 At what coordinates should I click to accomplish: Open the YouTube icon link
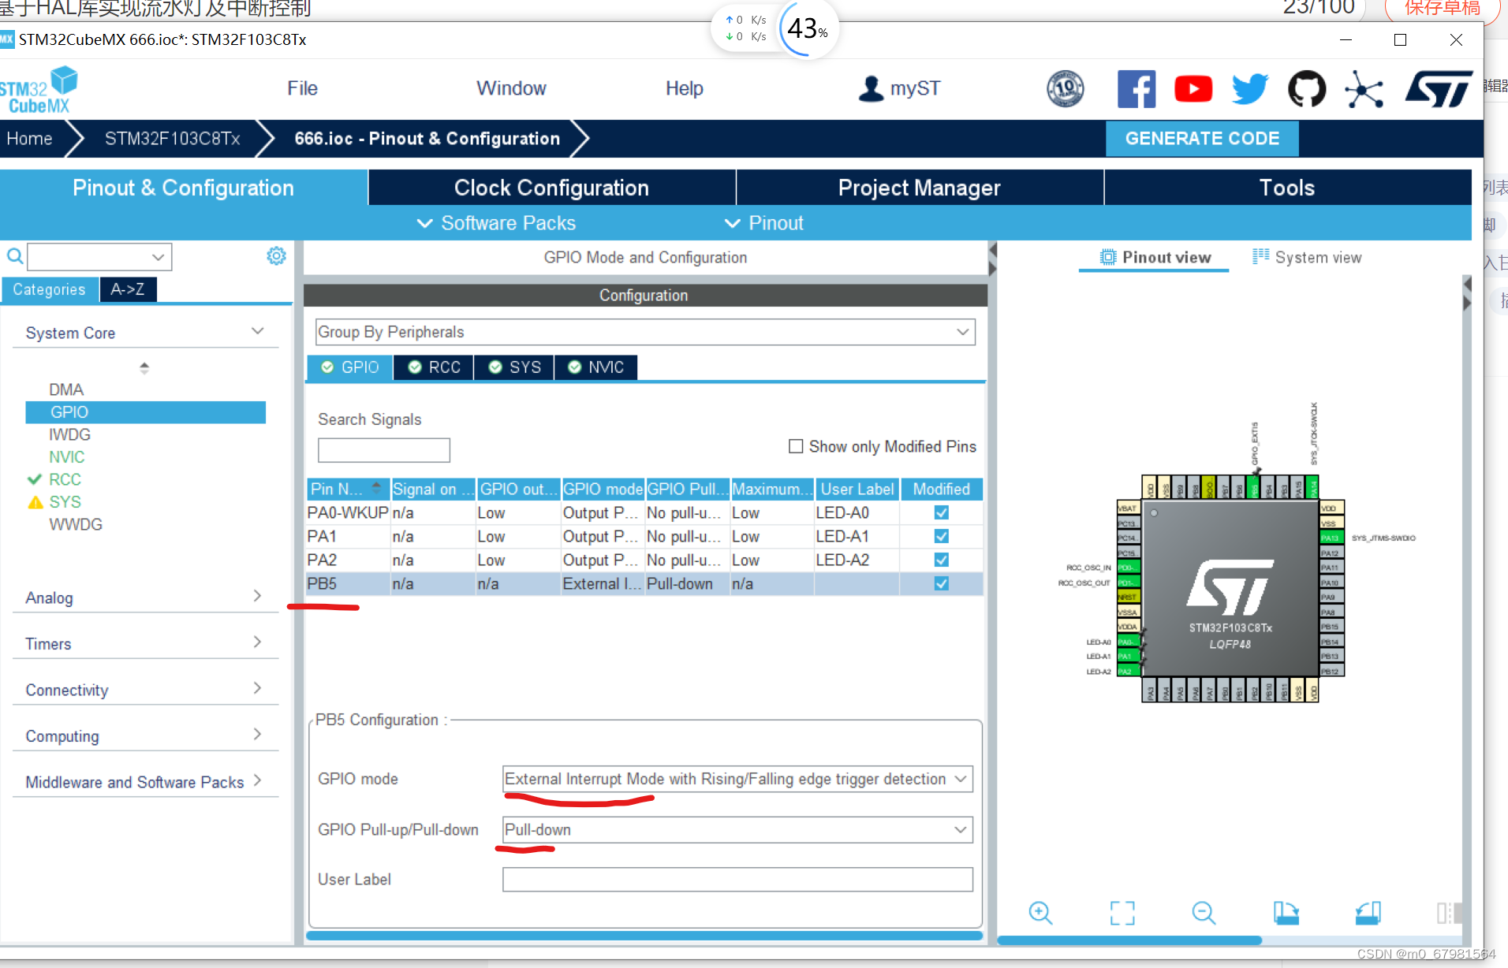pyautogui.click(x=1193, y=88)
